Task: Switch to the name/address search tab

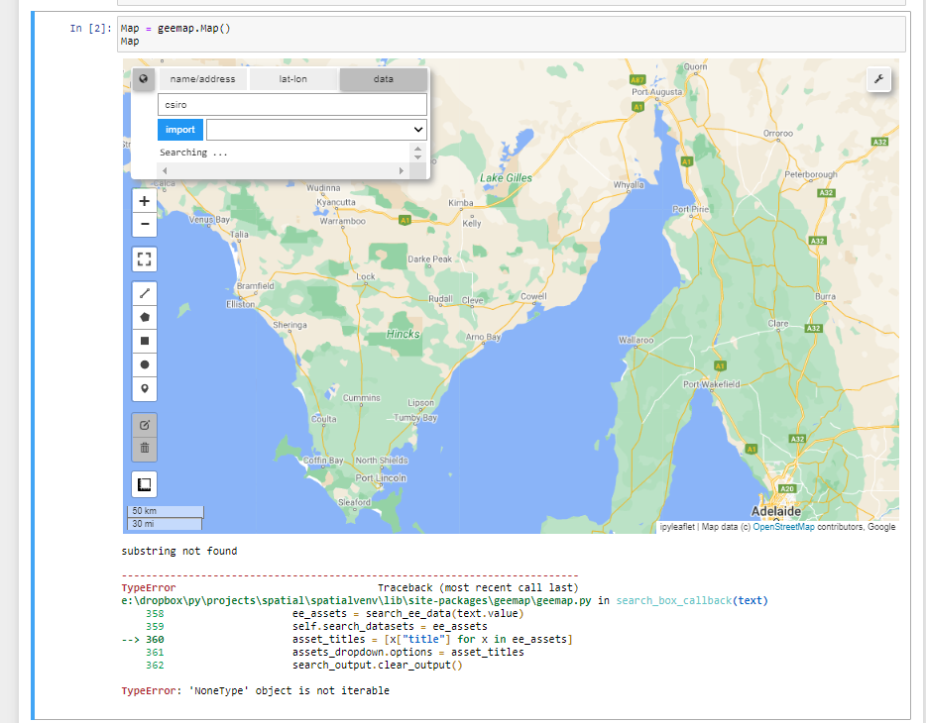Action: pyautogui.click(x=205, y=79)
